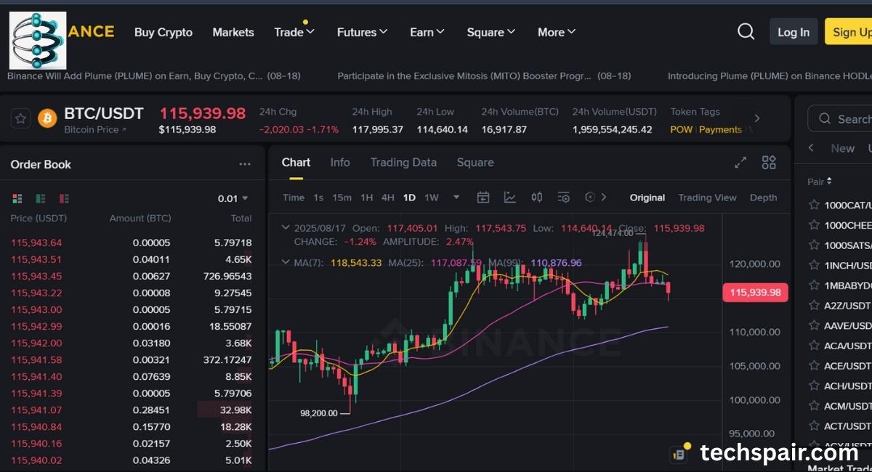Open the chart date range calendar picker

[484, 197]
